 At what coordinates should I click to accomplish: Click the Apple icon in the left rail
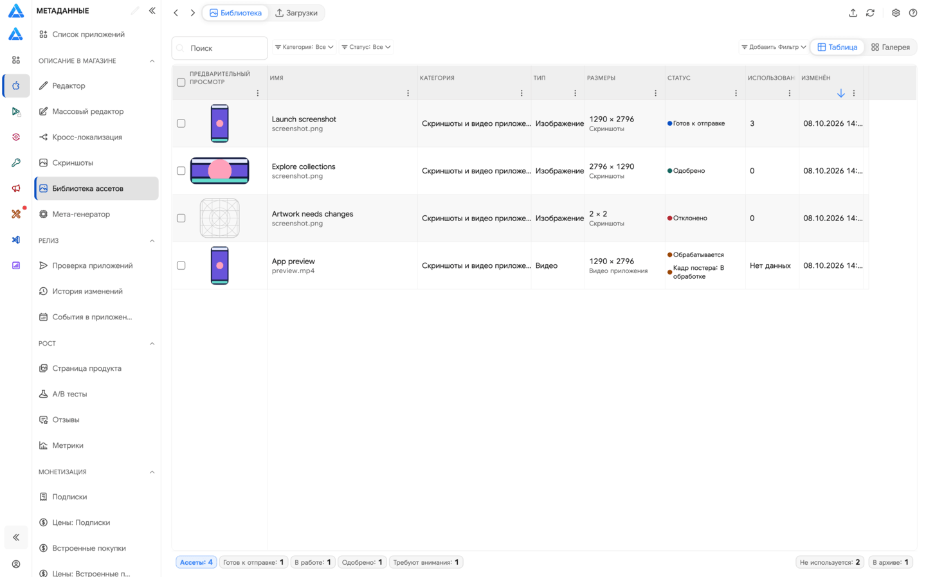16,85
